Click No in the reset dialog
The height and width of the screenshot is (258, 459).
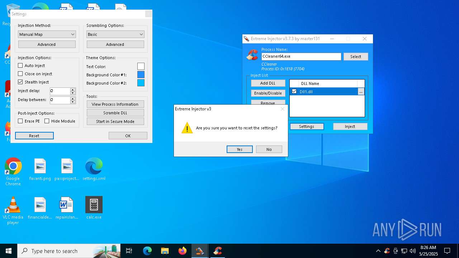click(x=269, y=149)
